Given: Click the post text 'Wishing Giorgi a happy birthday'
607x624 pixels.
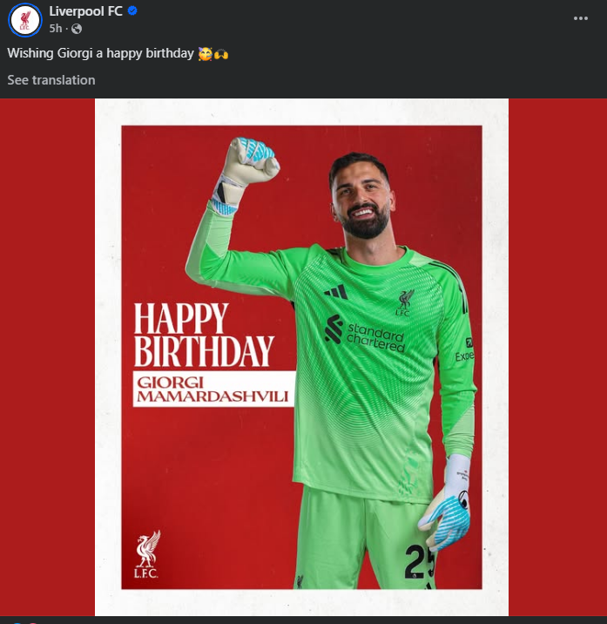Looking at the screenshot, I should [100, 54].
